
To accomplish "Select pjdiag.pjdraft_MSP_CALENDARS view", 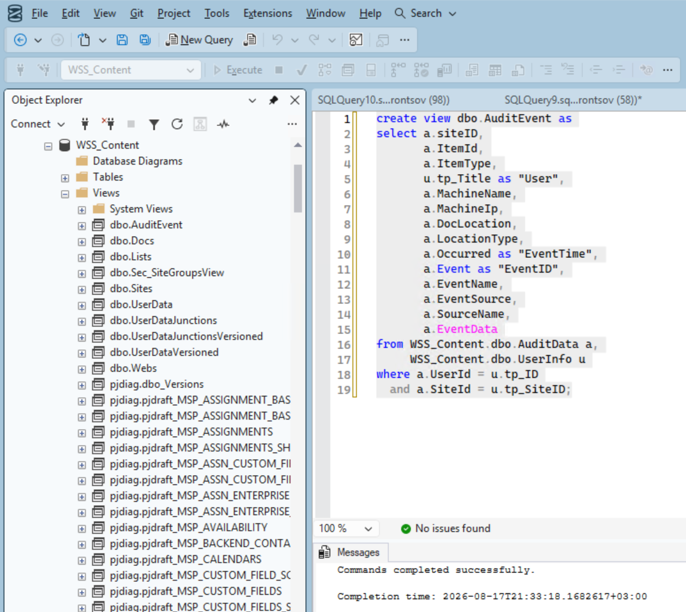I will (x=185, y=559).
